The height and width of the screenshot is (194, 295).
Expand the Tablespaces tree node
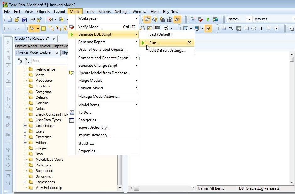coord(25,182)
